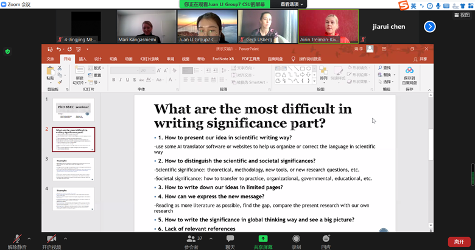This screenshot has width=475, height=250.
Task: Show next participants with blue arrow
Action: (430, 26)
